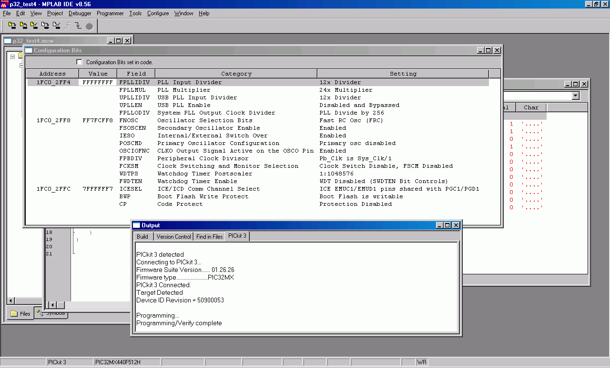Click the Value column header
The width and height of the screenshot is (610, 368).
[x=98, y=74]
